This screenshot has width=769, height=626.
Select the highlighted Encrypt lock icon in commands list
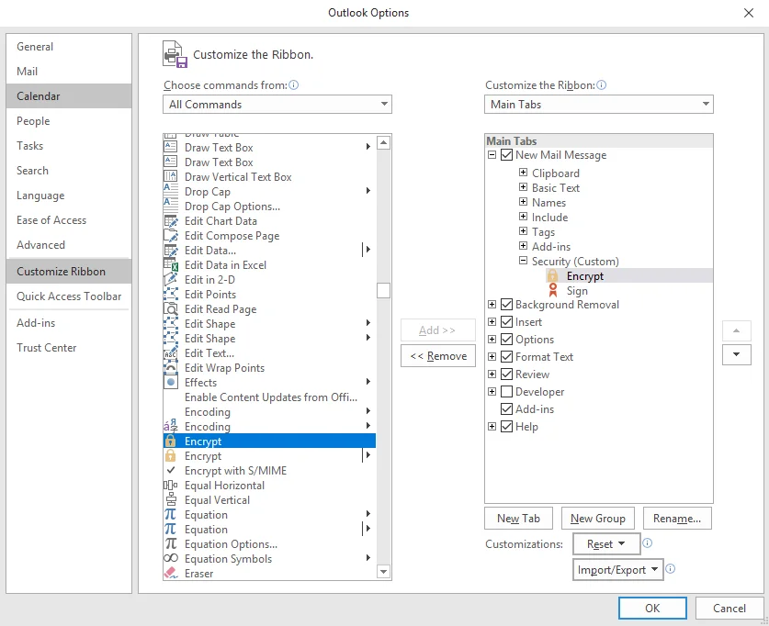[x=170, y=441]
